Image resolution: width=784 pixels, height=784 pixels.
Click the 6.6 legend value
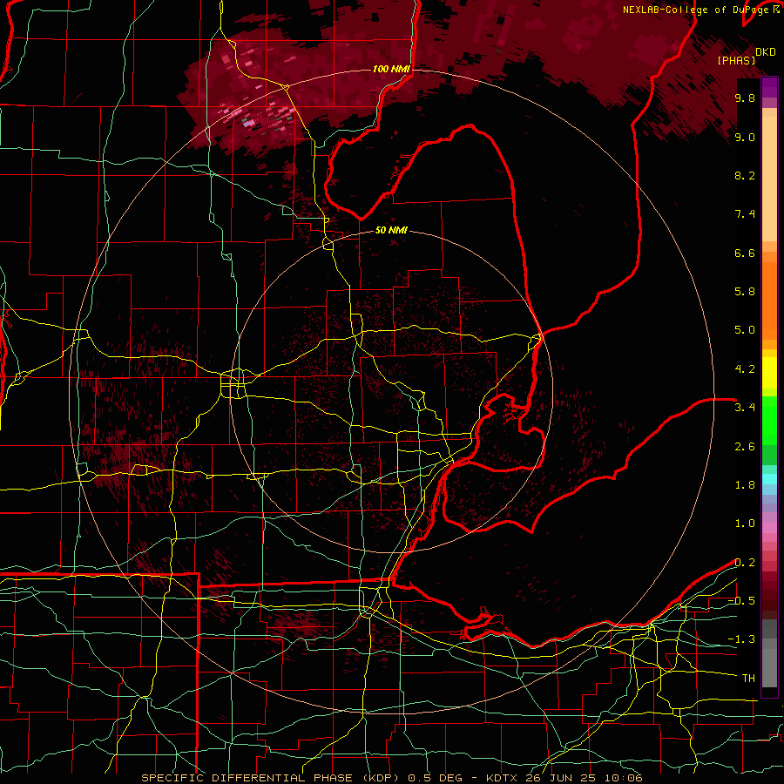click(745, 253)
